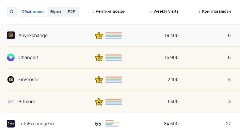
Task: Switch to the Біржі tab
Action: pyautogui.click(x=56, y=12)
